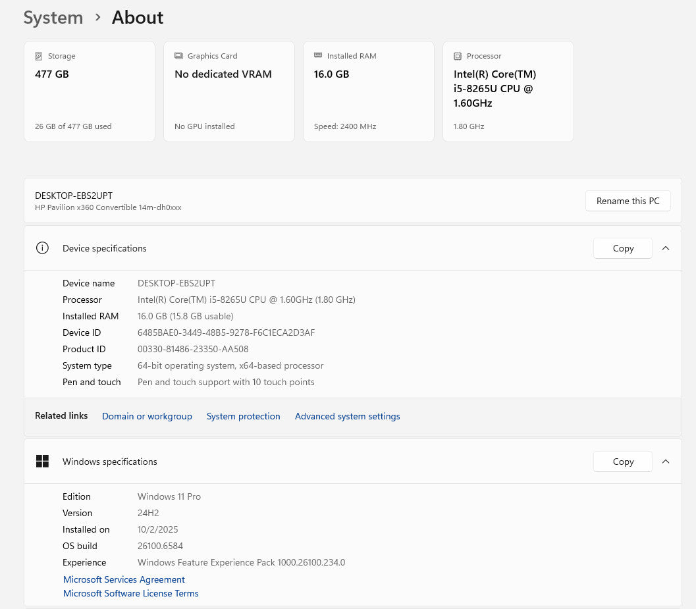Navigate to System in the breadcrumb

pyautogui.click(x=53, y=18)
